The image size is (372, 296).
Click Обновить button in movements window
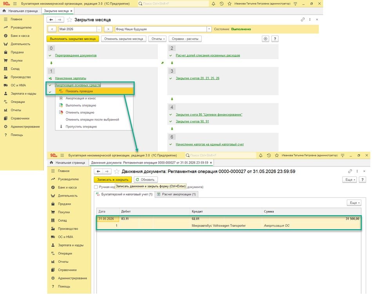coord(145,179)
